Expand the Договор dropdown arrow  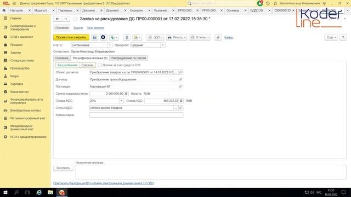click(x=171, y=79)
